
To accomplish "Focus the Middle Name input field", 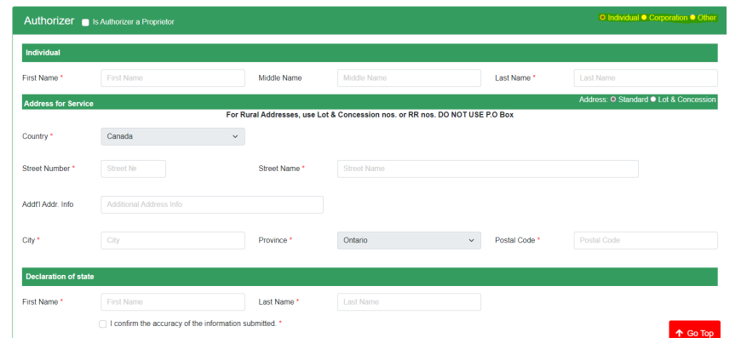I will [409, 78].
